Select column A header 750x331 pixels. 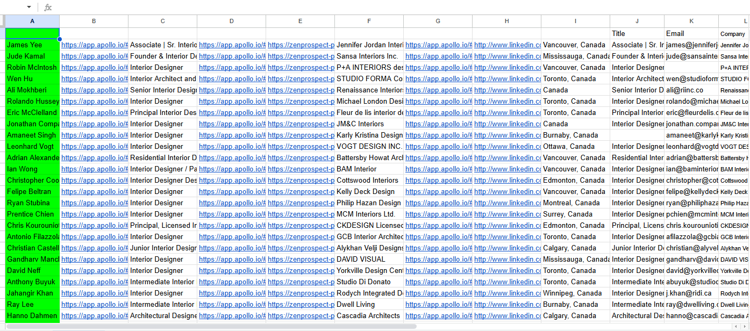pos(32,21)
